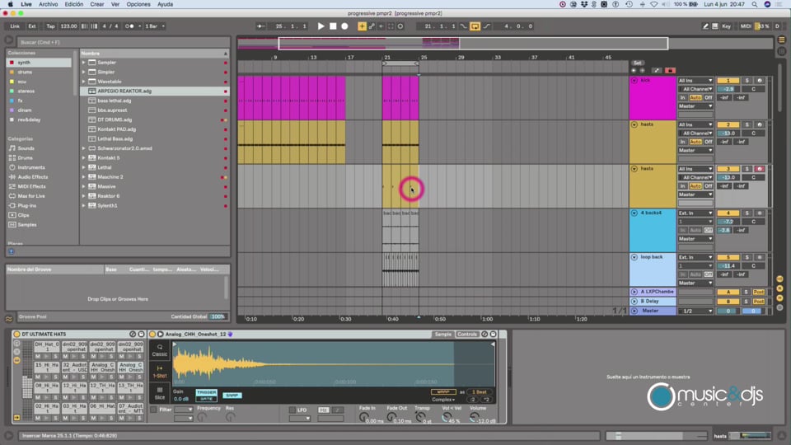The image size is (791, 445).
Task: Toggle the WARP button in Simpler
Action: [443, 392]
